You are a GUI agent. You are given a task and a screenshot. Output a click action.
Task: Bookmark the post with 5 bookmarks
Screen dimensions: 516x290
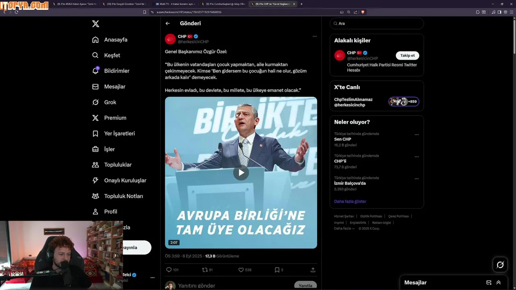click(x=277, y=270)
